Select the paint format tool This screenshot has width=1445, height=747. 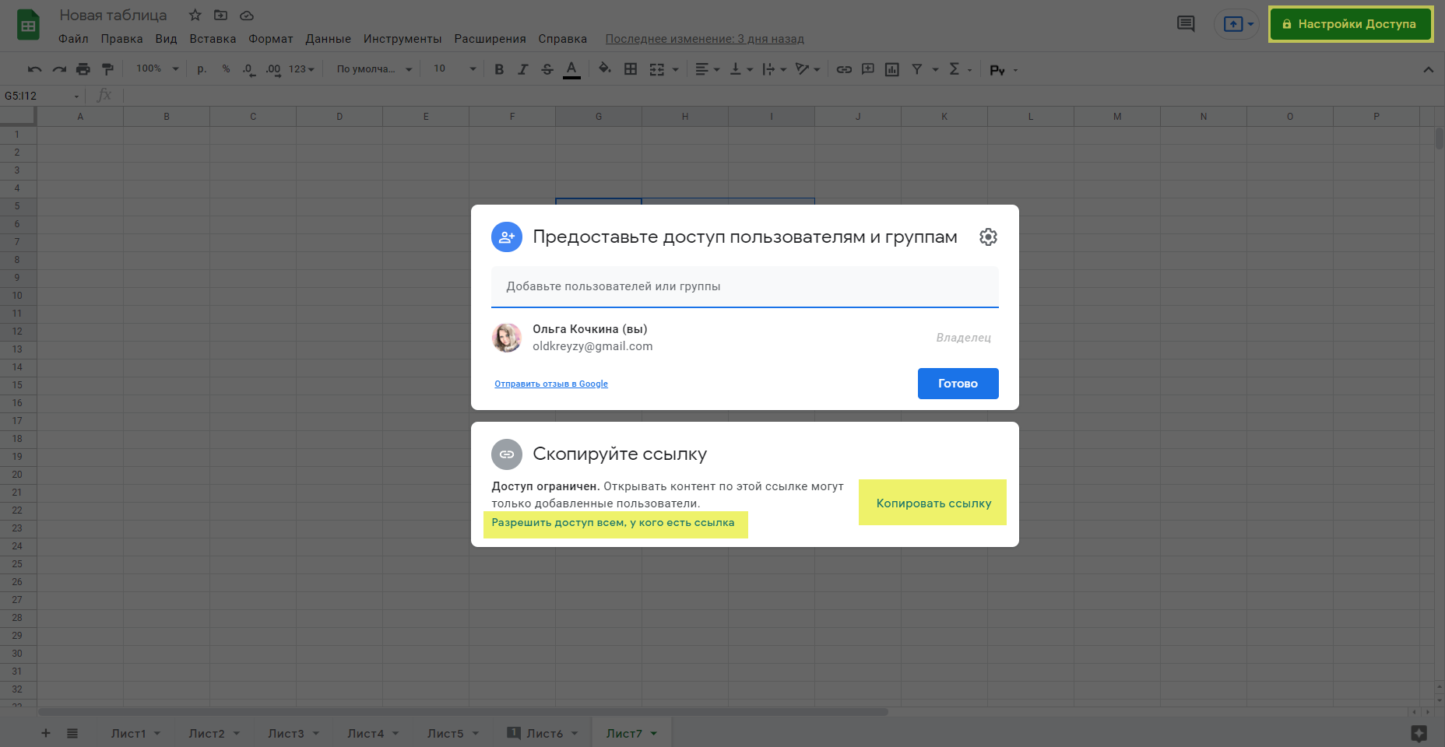(107, 70)
